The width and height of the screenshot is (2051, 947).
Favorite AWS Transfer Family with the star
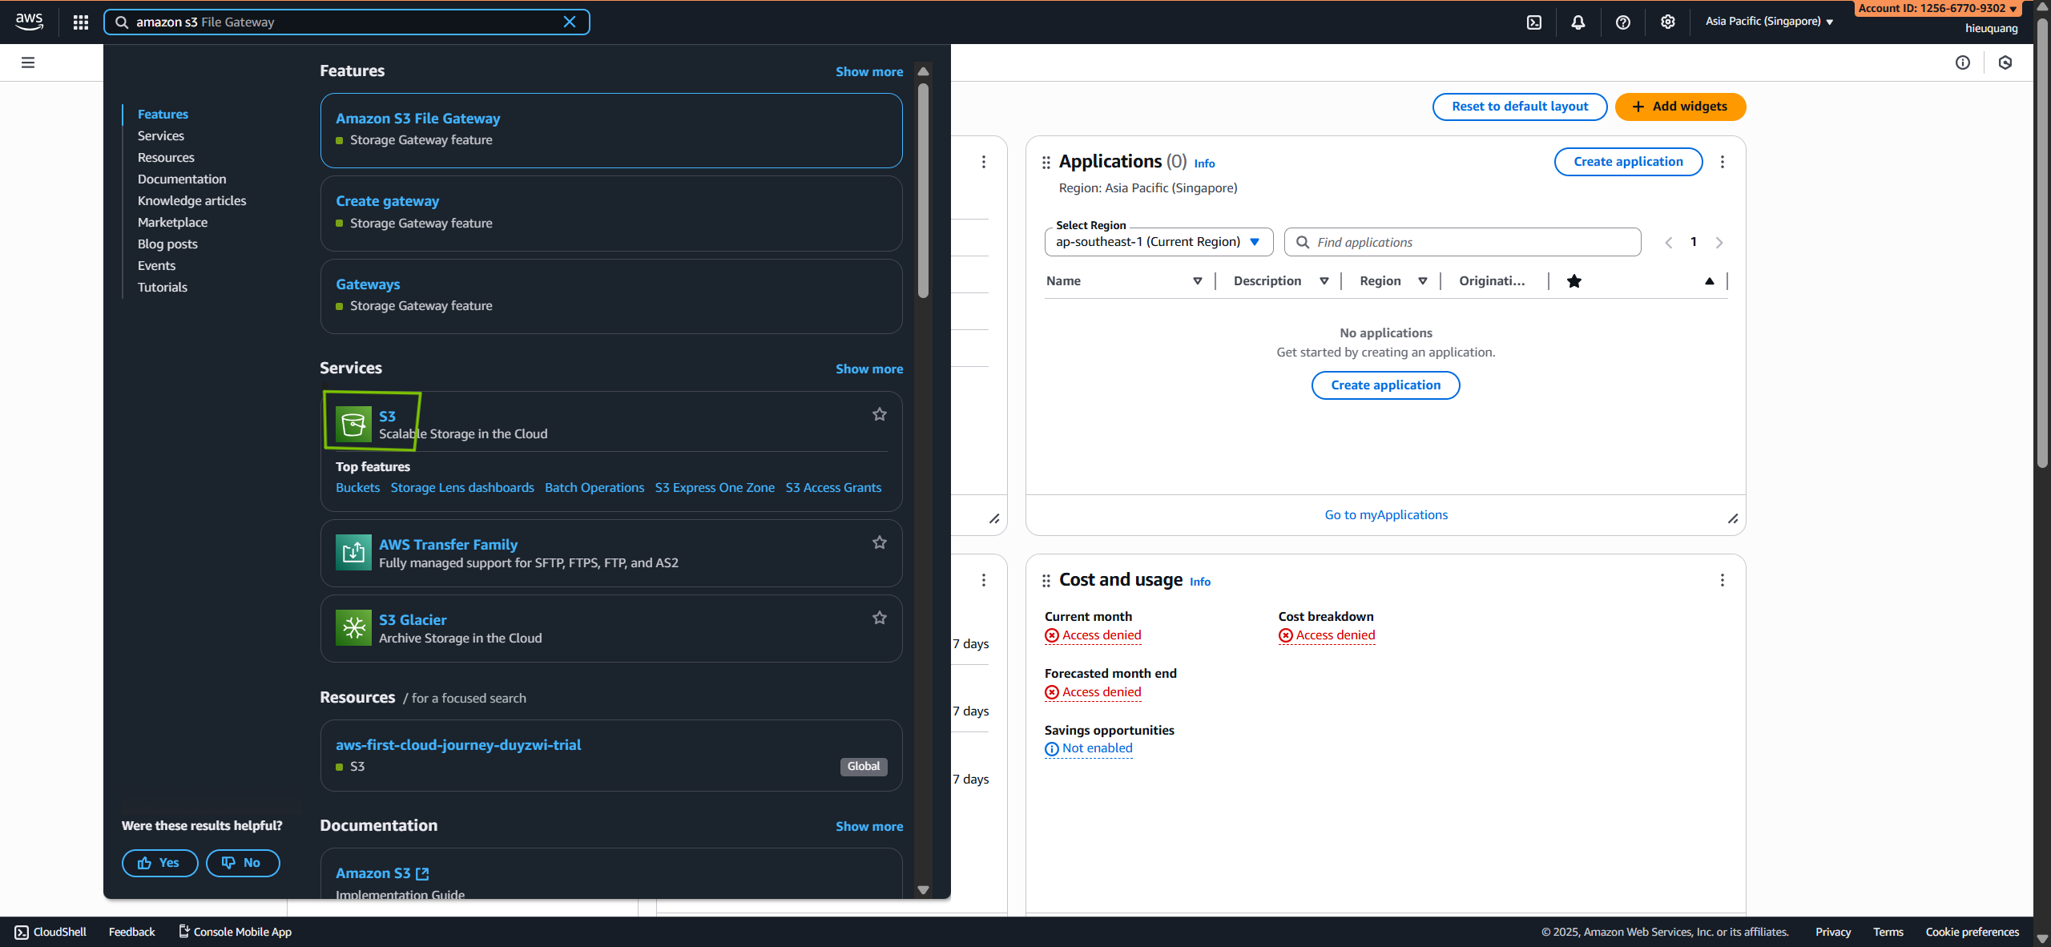(x=879, y=542)
